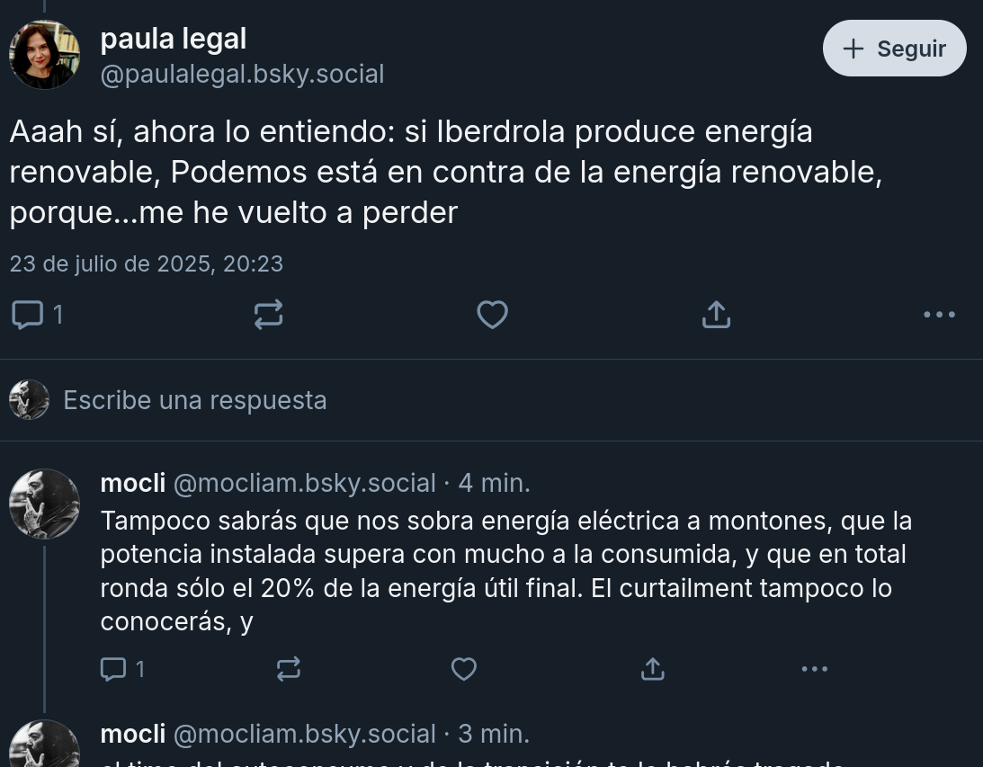The height and width of the screenshot is (767, 983).
Task: Open the @paulalegal.bsky.social handle link
Action: pos(242,74)
